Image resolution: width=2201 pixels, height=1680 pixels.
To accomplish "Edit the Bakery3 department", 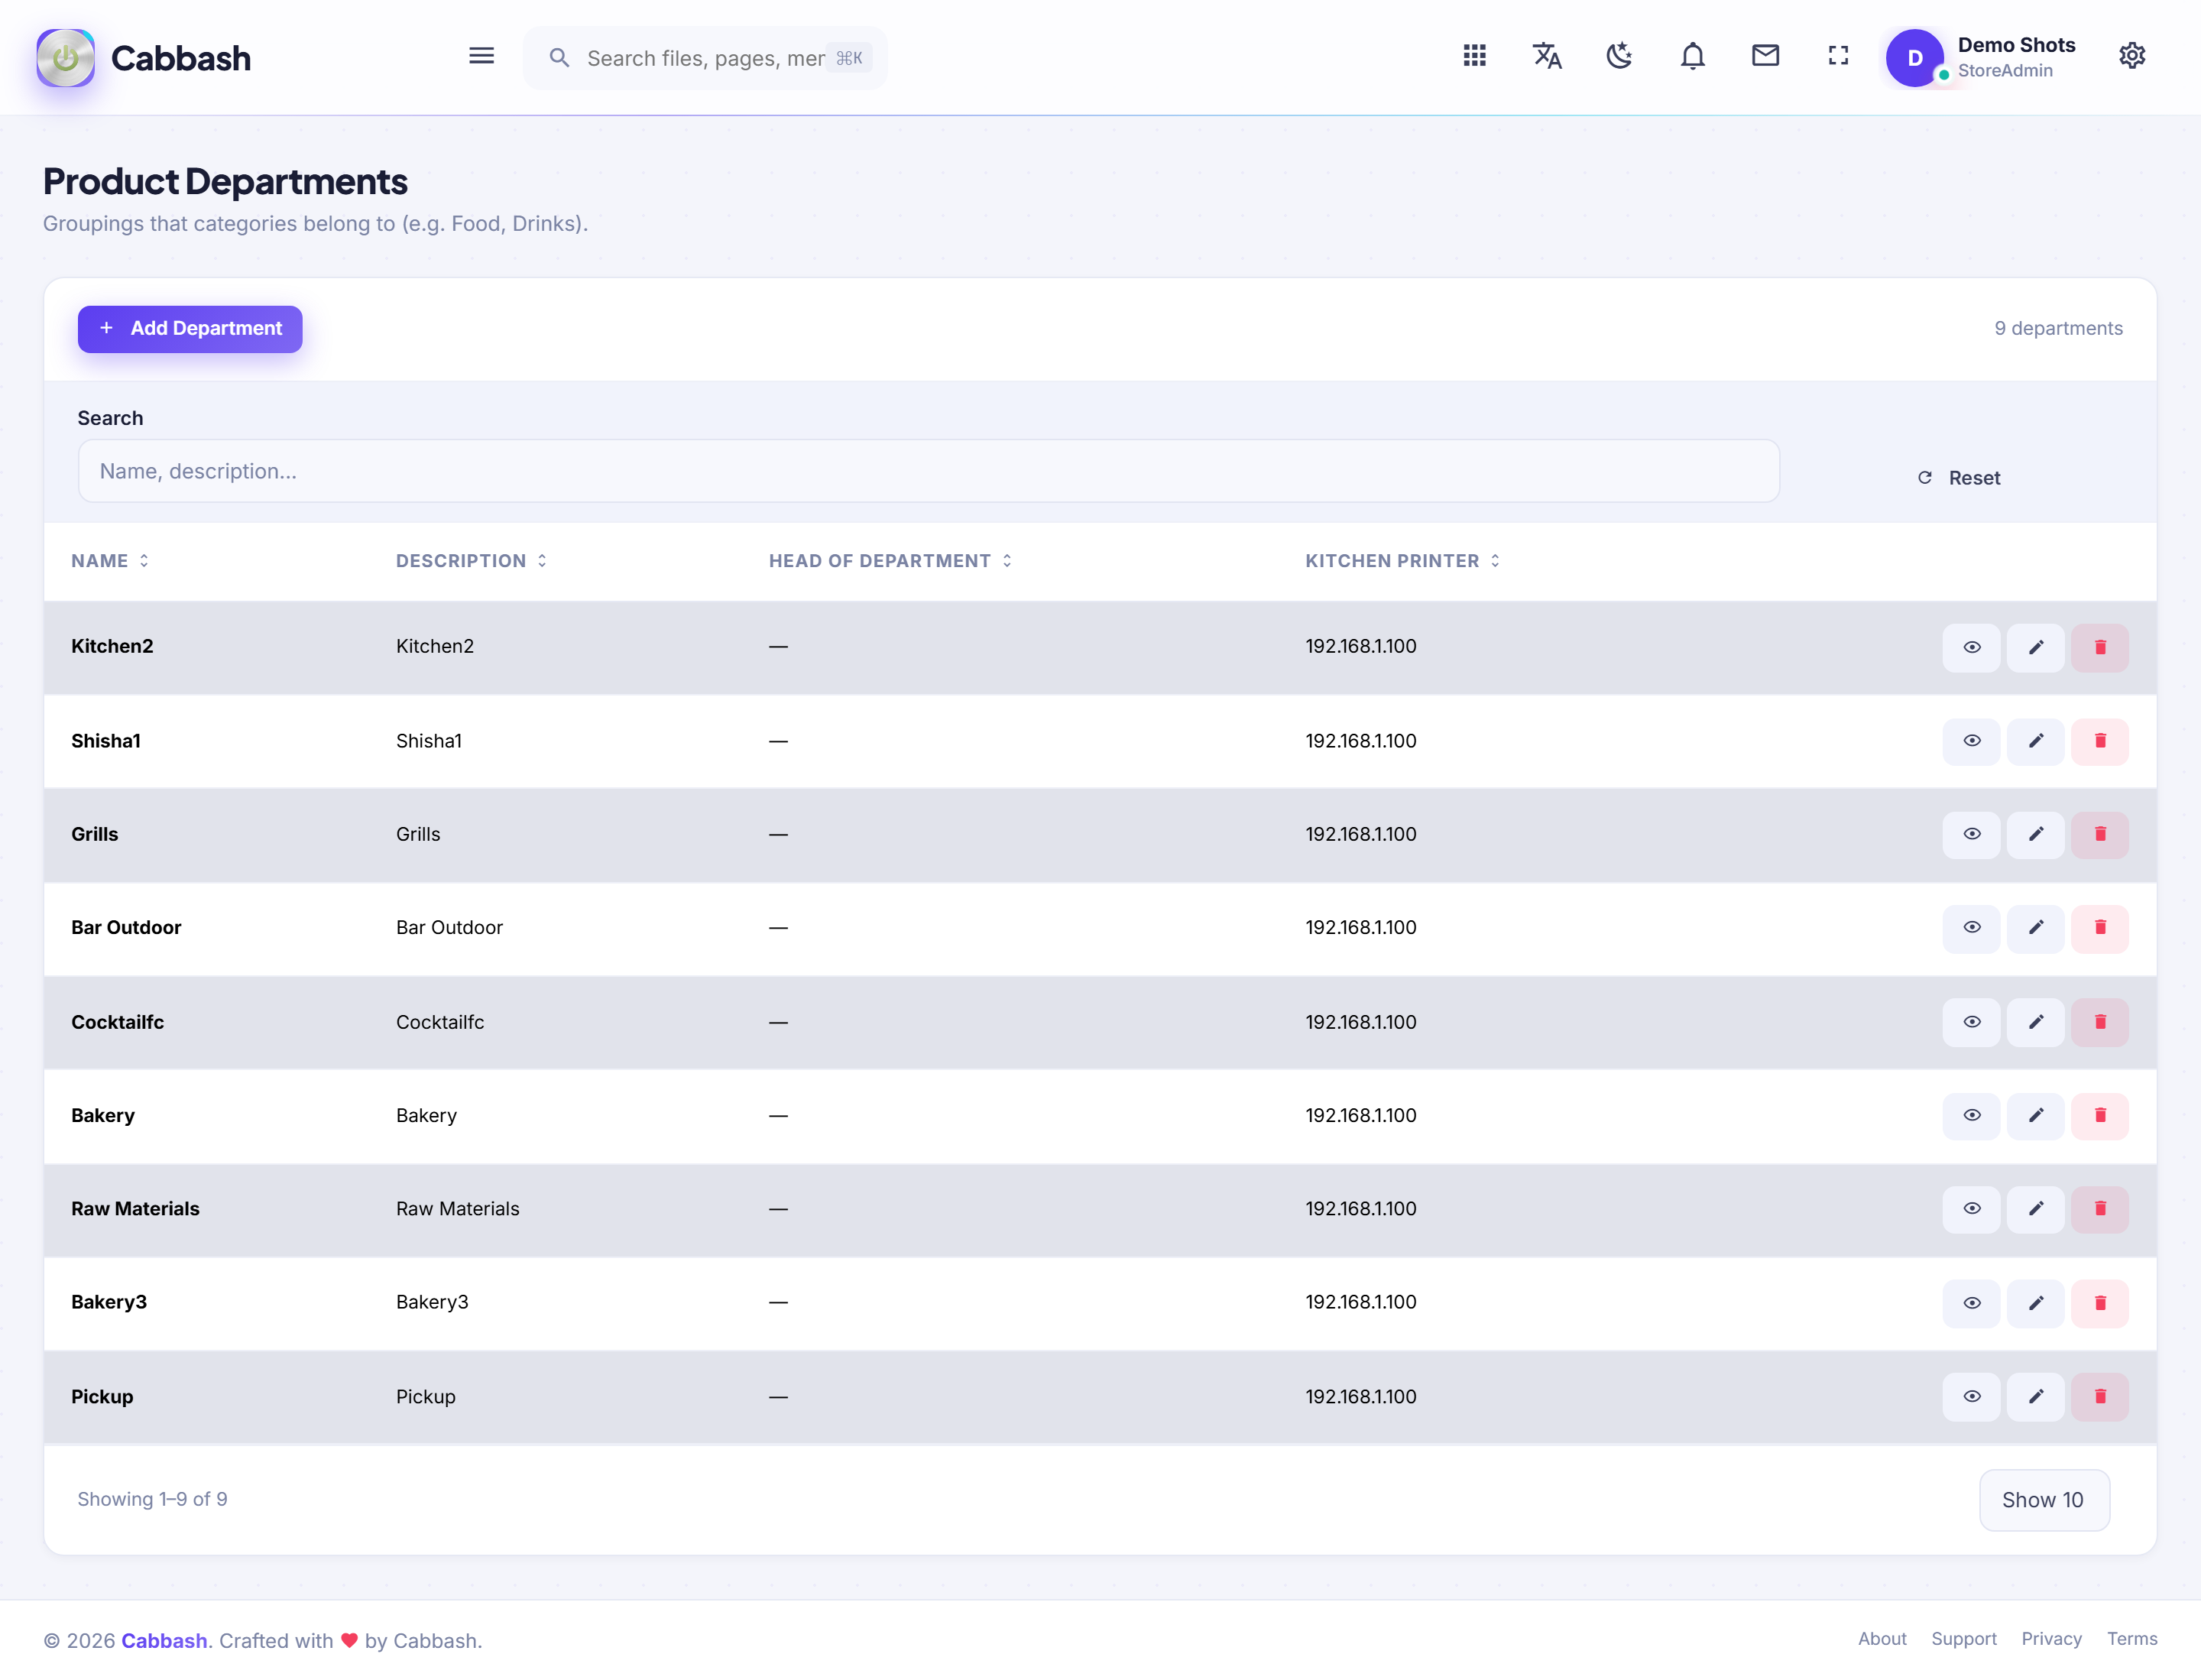I will (x=2035, y=1303).
